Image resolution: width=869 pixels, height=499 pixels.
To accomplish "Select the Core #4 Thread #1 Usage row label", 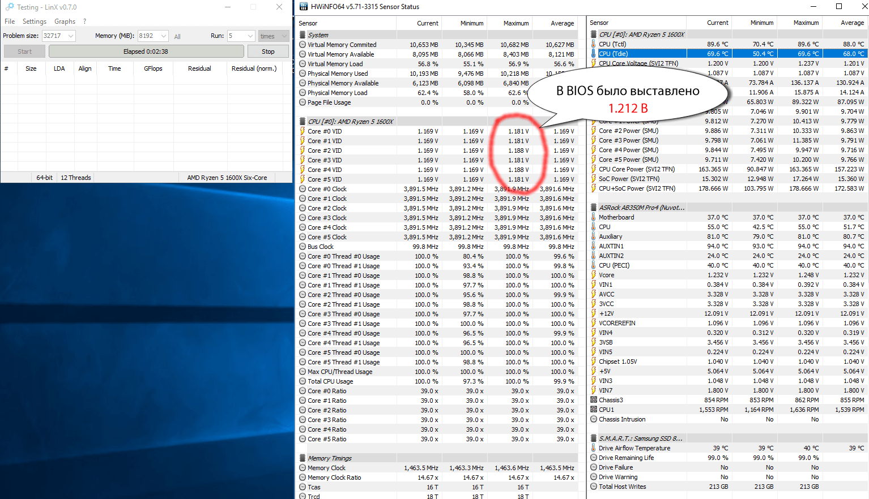I will pos(344,343).
